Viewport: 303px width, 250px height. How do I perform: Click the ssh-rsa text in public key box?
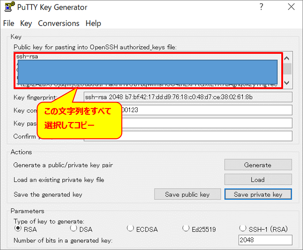pyautogui.click(x=27, y=57)
